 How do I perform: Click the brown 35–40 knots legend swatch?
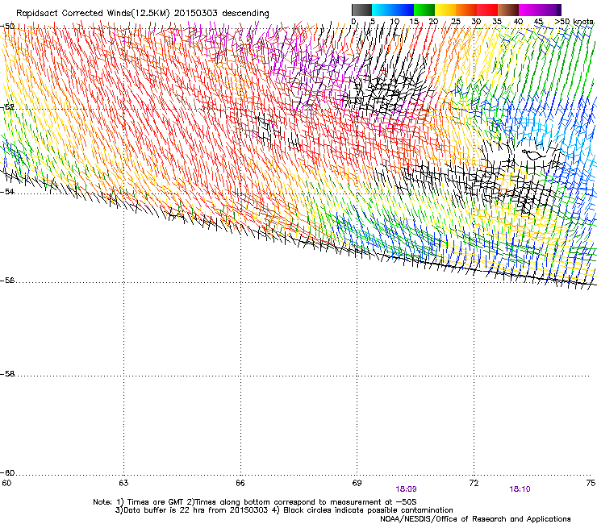(508, 10)
